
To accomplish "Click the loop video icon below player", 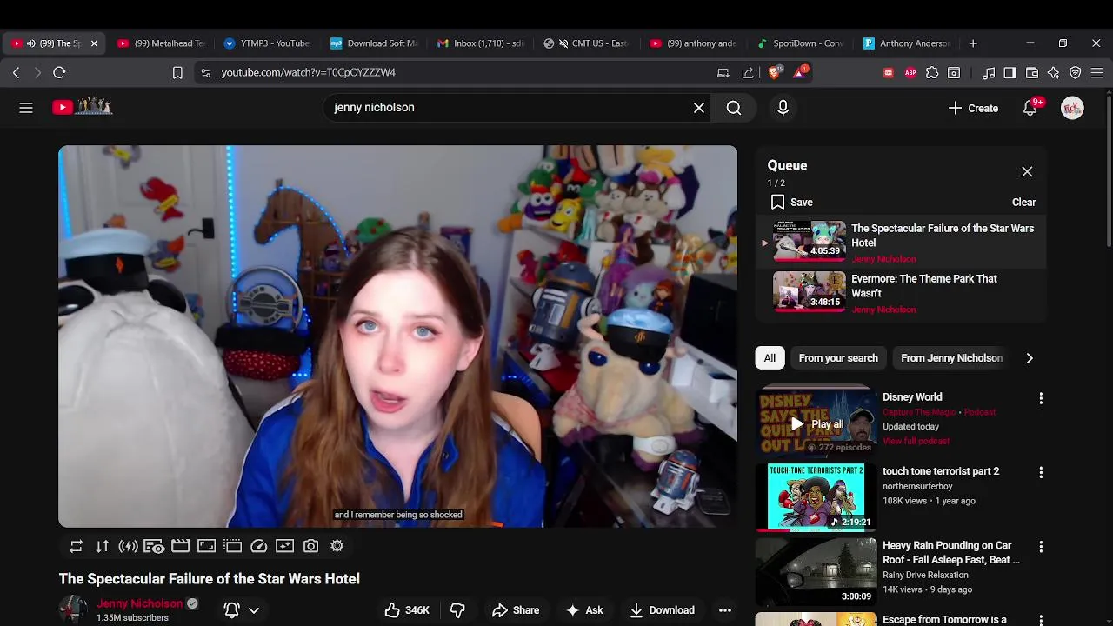I will [77, 546].
